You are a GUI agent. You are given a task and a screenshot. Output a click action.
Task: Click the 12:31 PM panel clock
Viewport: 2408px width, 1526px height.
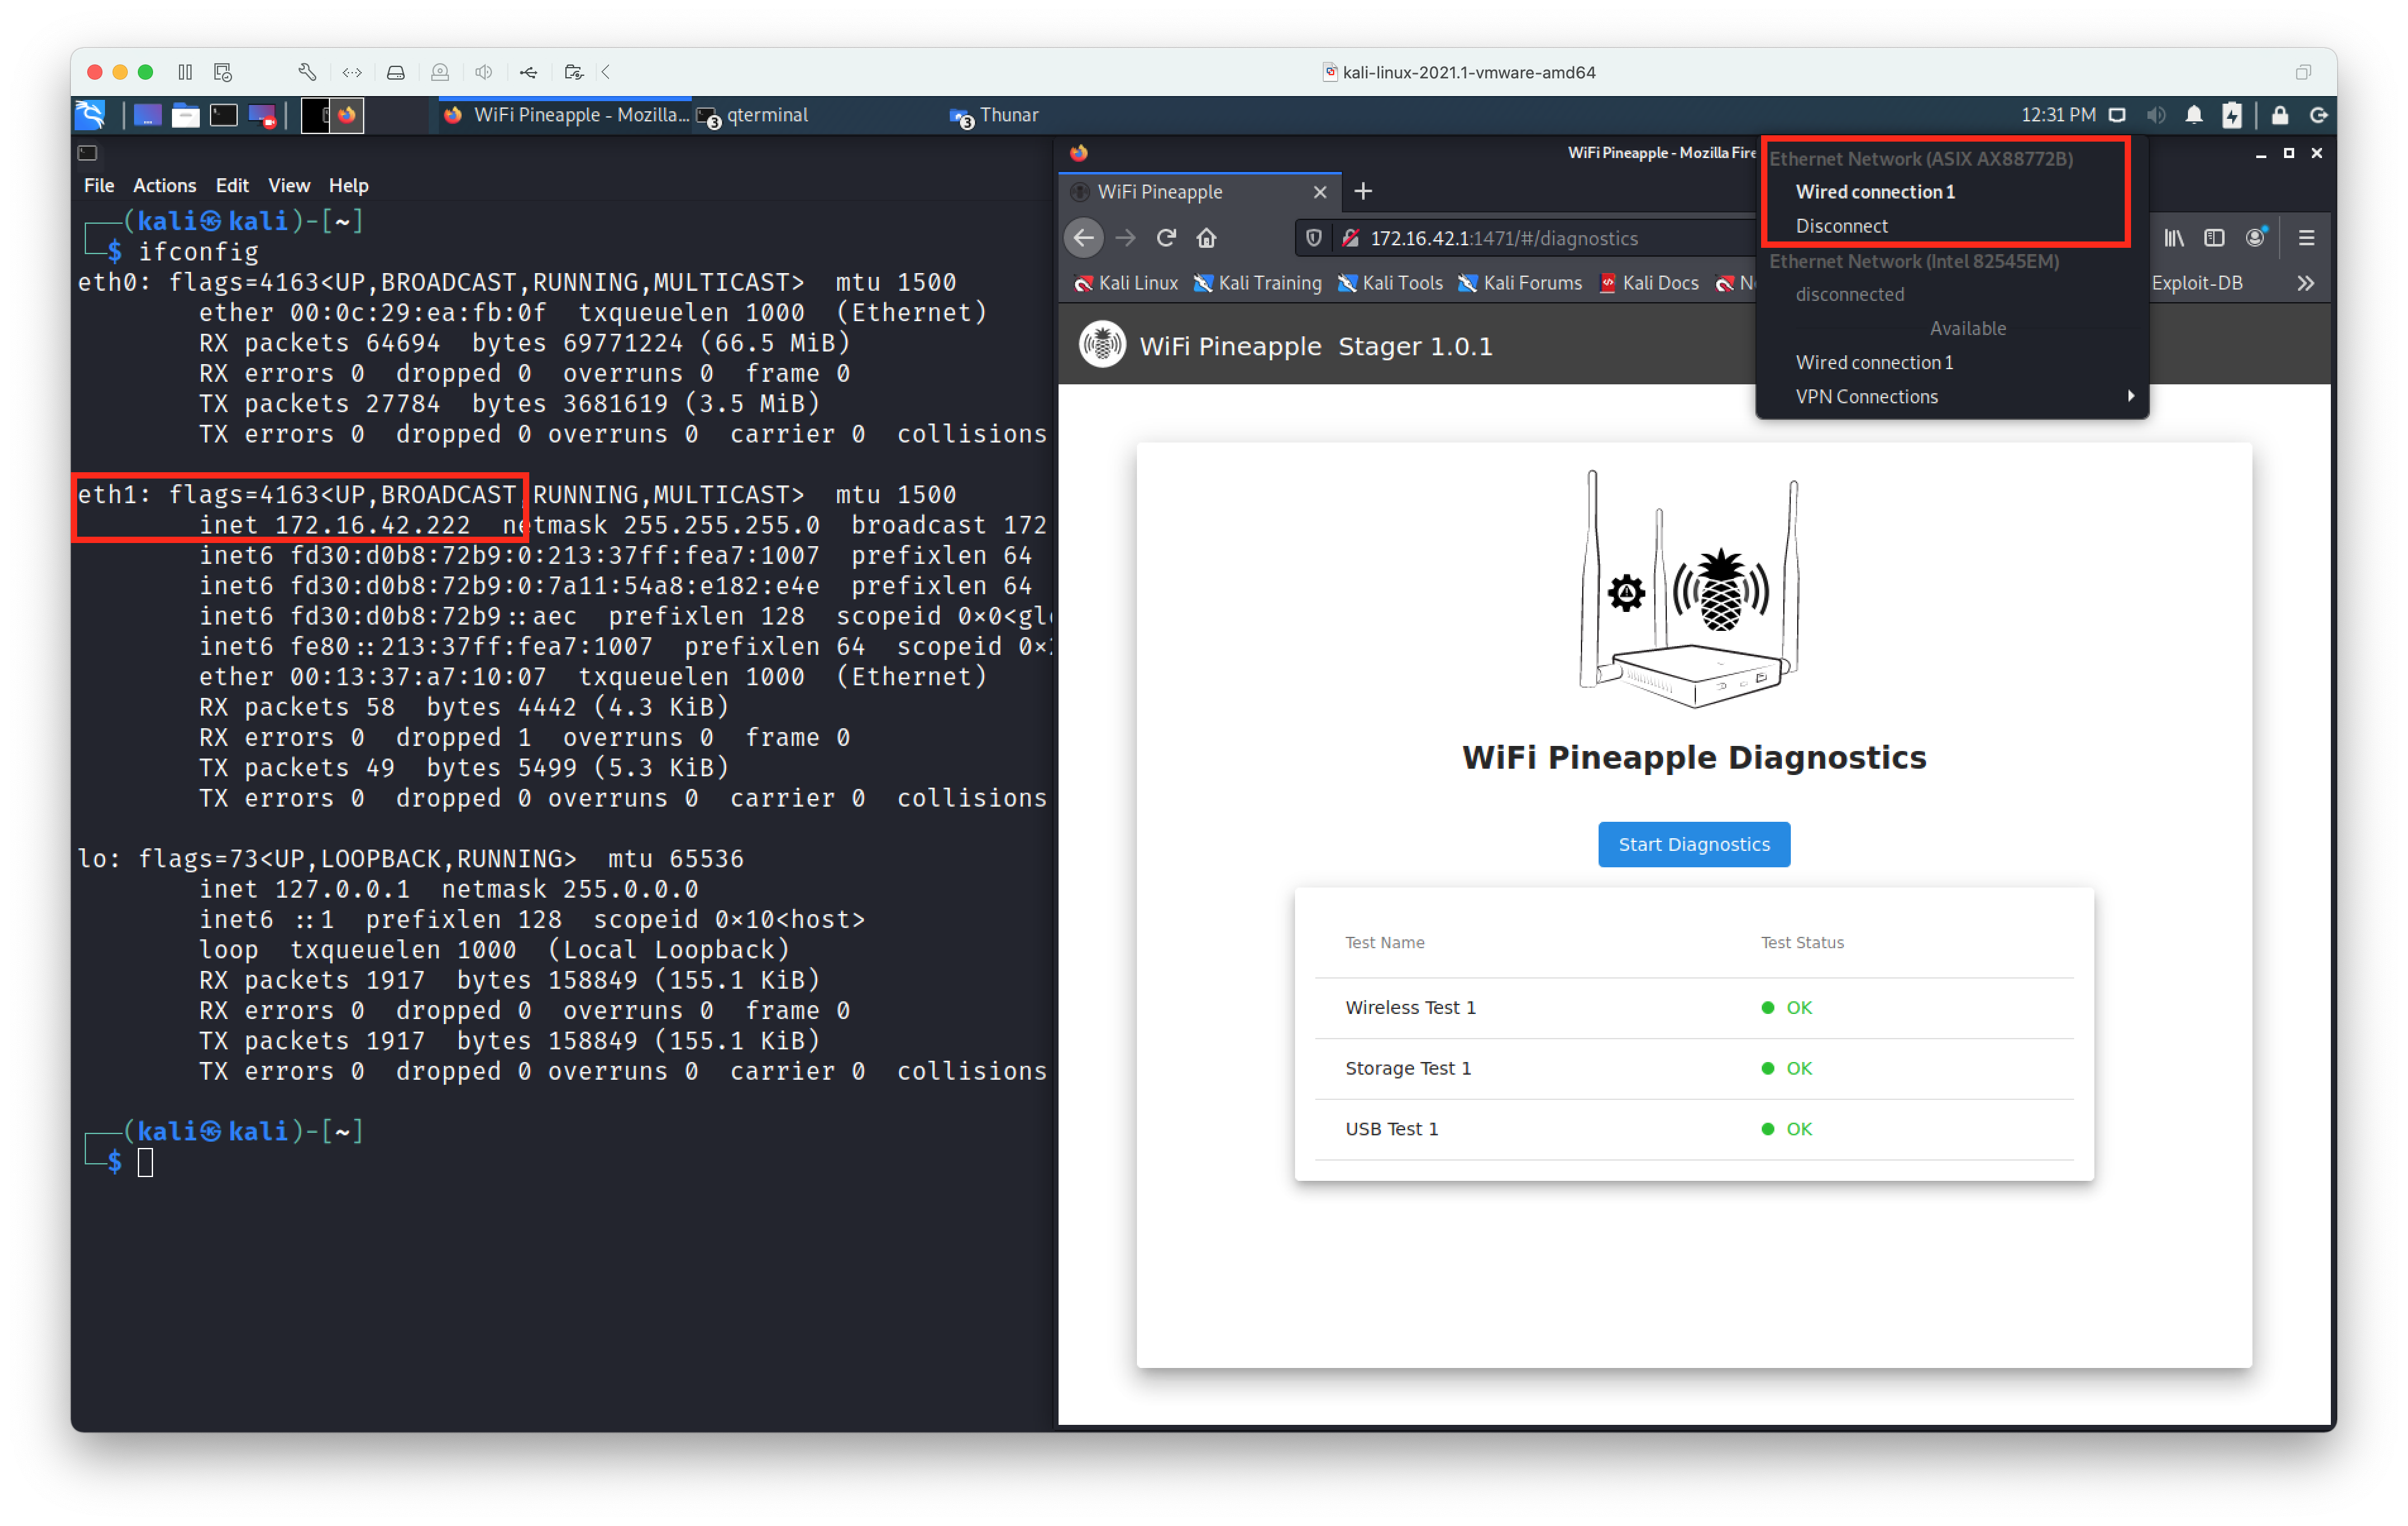coord(2058,115)
